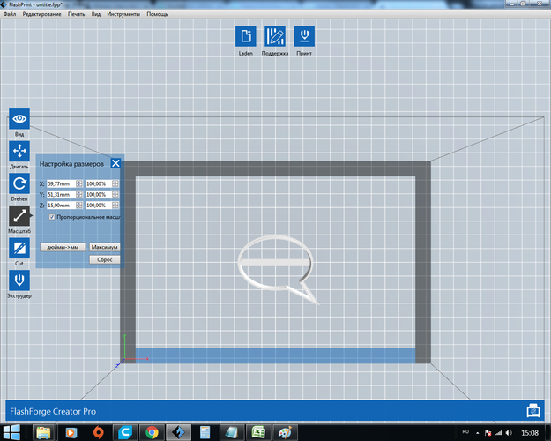Click the Y size spinner arrows
Image resolution: width=551 pixels, height=441 pixels.
tap(79, 194)
